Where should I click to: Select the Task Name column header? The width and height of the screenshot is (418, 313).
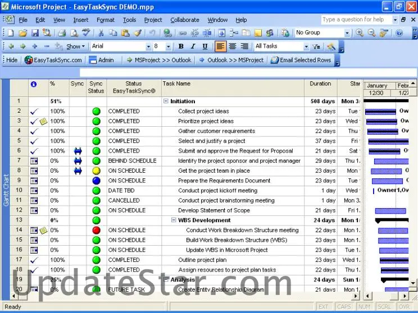[233, 88]
